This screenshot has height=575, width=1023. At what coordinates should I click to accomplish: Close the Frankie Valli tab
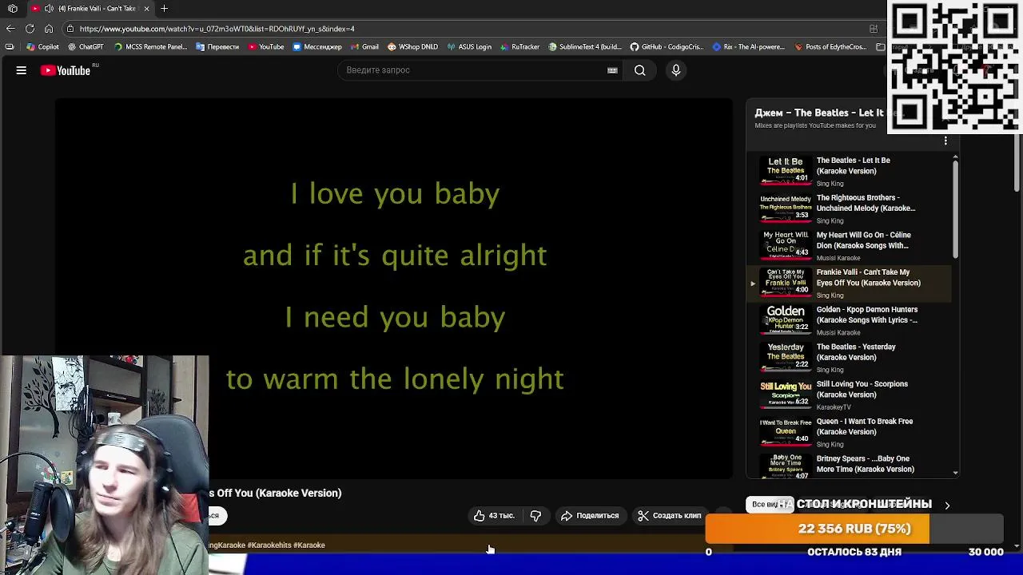click(x=146, y=9)
